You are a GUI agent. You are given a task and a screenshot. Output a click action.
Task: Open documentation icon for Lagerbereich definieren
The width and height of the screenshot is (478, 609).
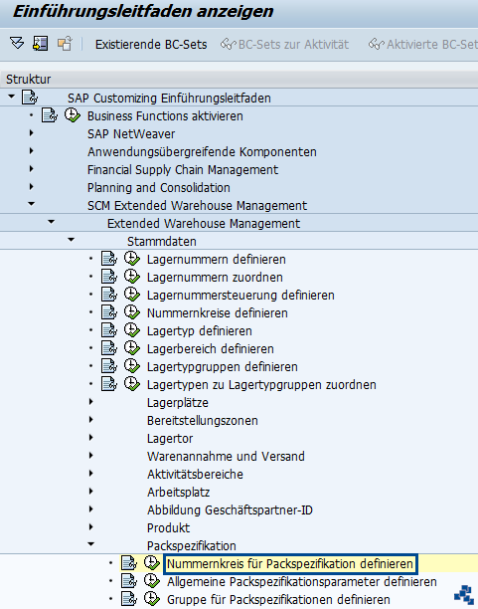(x=109, y=347)
